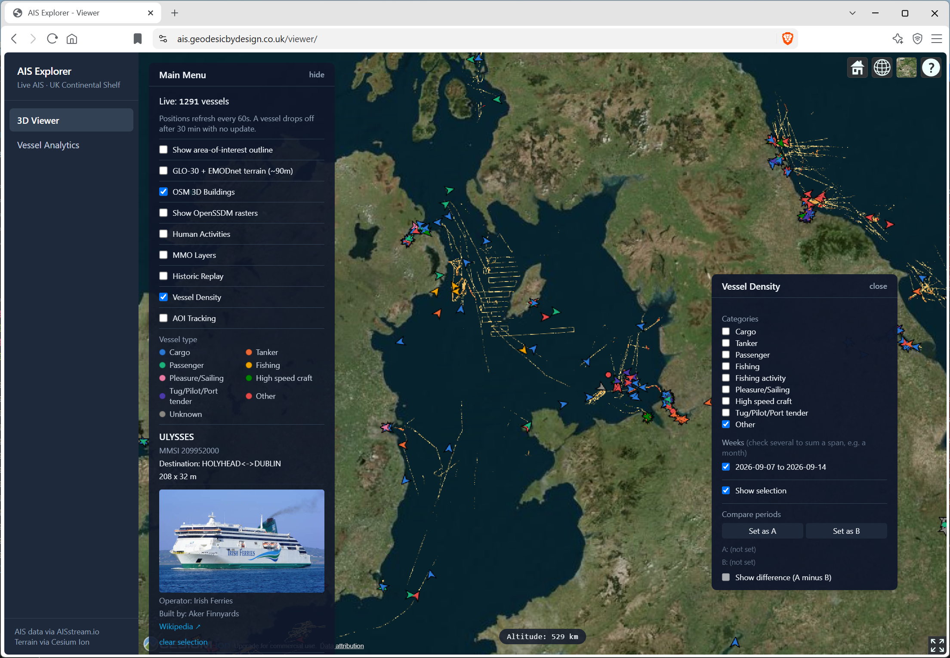
Task: Switch to the 3D Viewer section
Action: coord(71,120)
